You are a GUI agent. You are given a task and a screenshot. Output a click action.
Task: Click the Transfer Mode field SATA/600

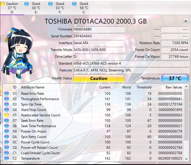point(99,50)
